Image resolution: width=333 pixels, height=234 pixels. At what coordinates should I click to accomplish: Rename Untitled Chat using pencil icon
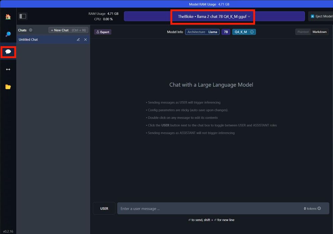point(78,40)
